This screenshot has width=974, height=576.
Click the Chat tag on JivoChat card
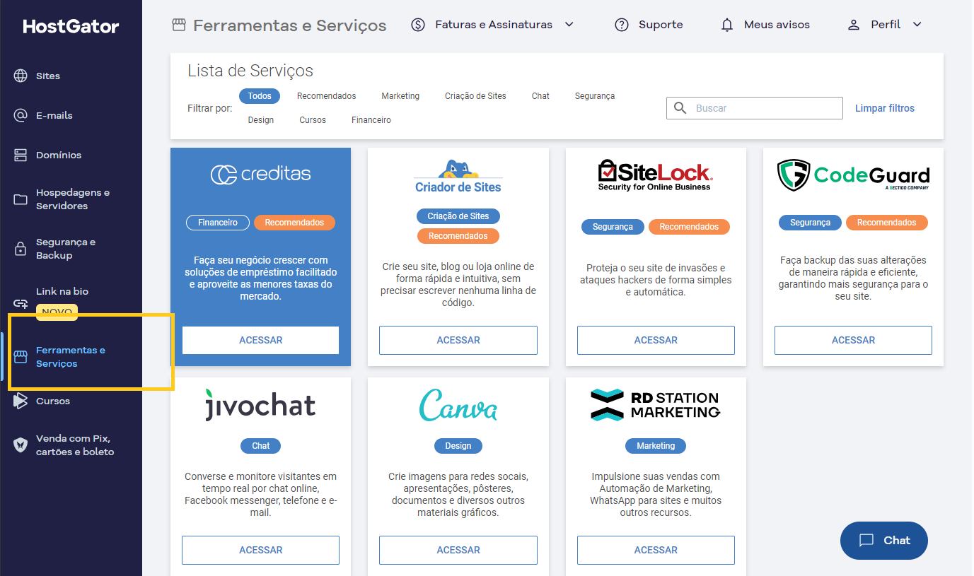[261, 446]
